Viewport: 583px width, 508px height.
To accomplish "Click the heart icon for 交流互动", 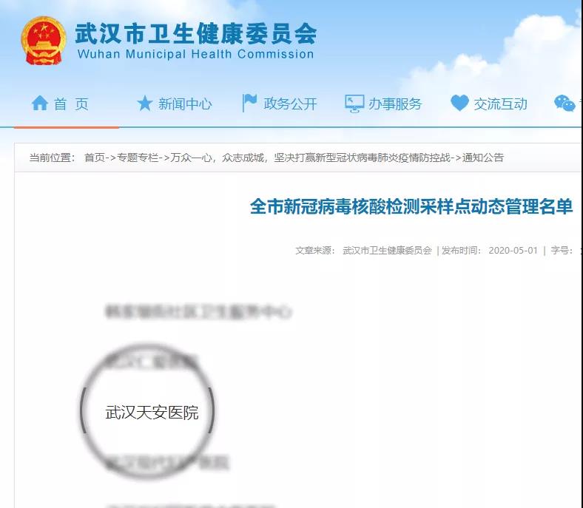I will (x=459, y=103).
